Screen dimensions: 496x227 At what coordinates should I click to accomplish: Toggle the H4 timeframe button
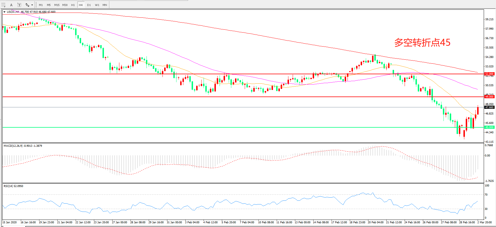click(x=81, y=5)
